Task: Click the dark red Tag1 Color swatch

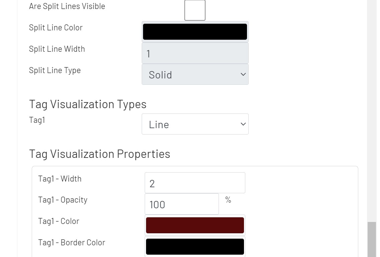Action: point(195,225)
